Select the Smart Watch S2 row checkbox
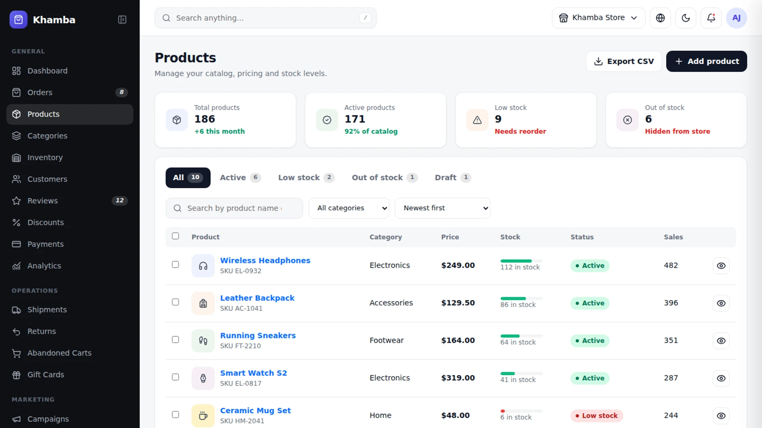Image resolution: width=762 pixels, height=428 pixels. click(x=175, y=377)
